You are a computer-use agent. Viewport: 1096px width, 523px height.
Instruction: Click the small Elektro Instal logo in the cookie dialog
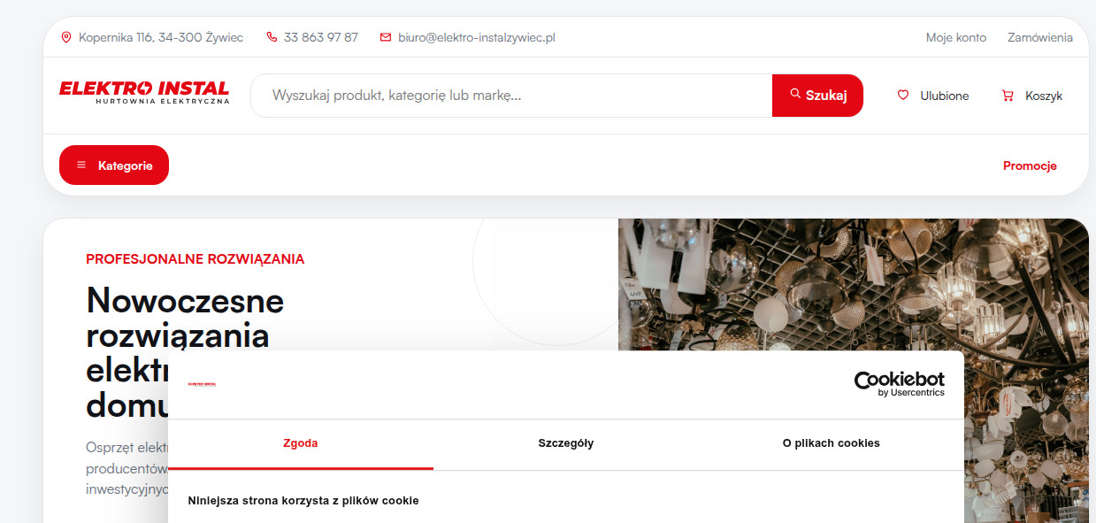pos(202,384)
